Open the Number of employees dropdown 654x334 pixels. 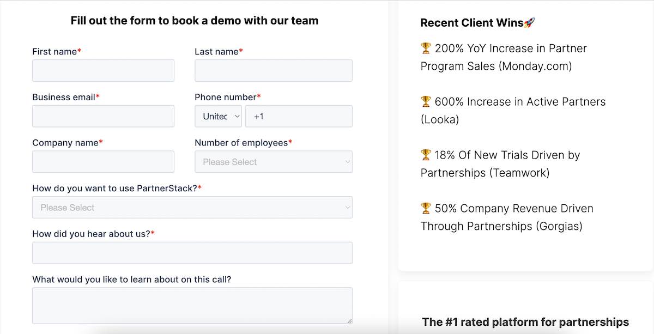click(273, 162)
